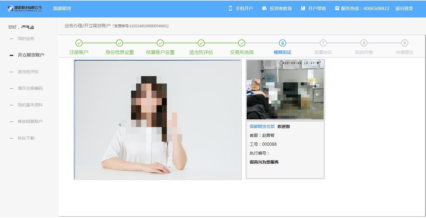Click the 执行编号 label

pyautogui.click(x=260, y=153)
